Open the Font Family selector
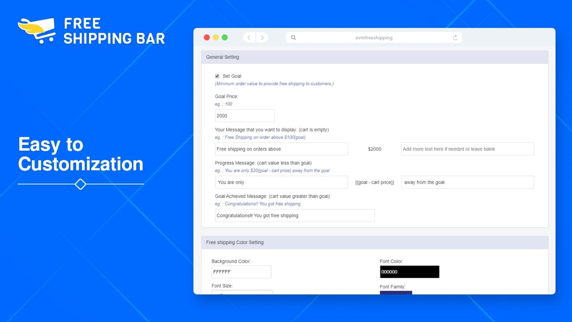The width and height of the screenshot is (572, 322). [396, 292]
